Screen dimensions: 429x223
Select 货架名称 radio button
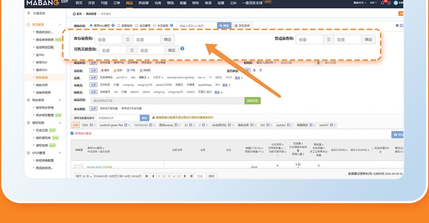coord(119,25)
